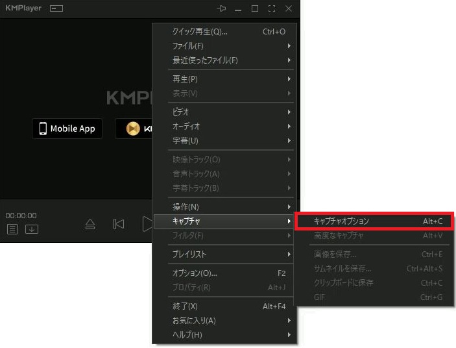The height and width of the screenshot is (348, 456).
Task: Open the オーディオ submenu
Action: (186, 126)
